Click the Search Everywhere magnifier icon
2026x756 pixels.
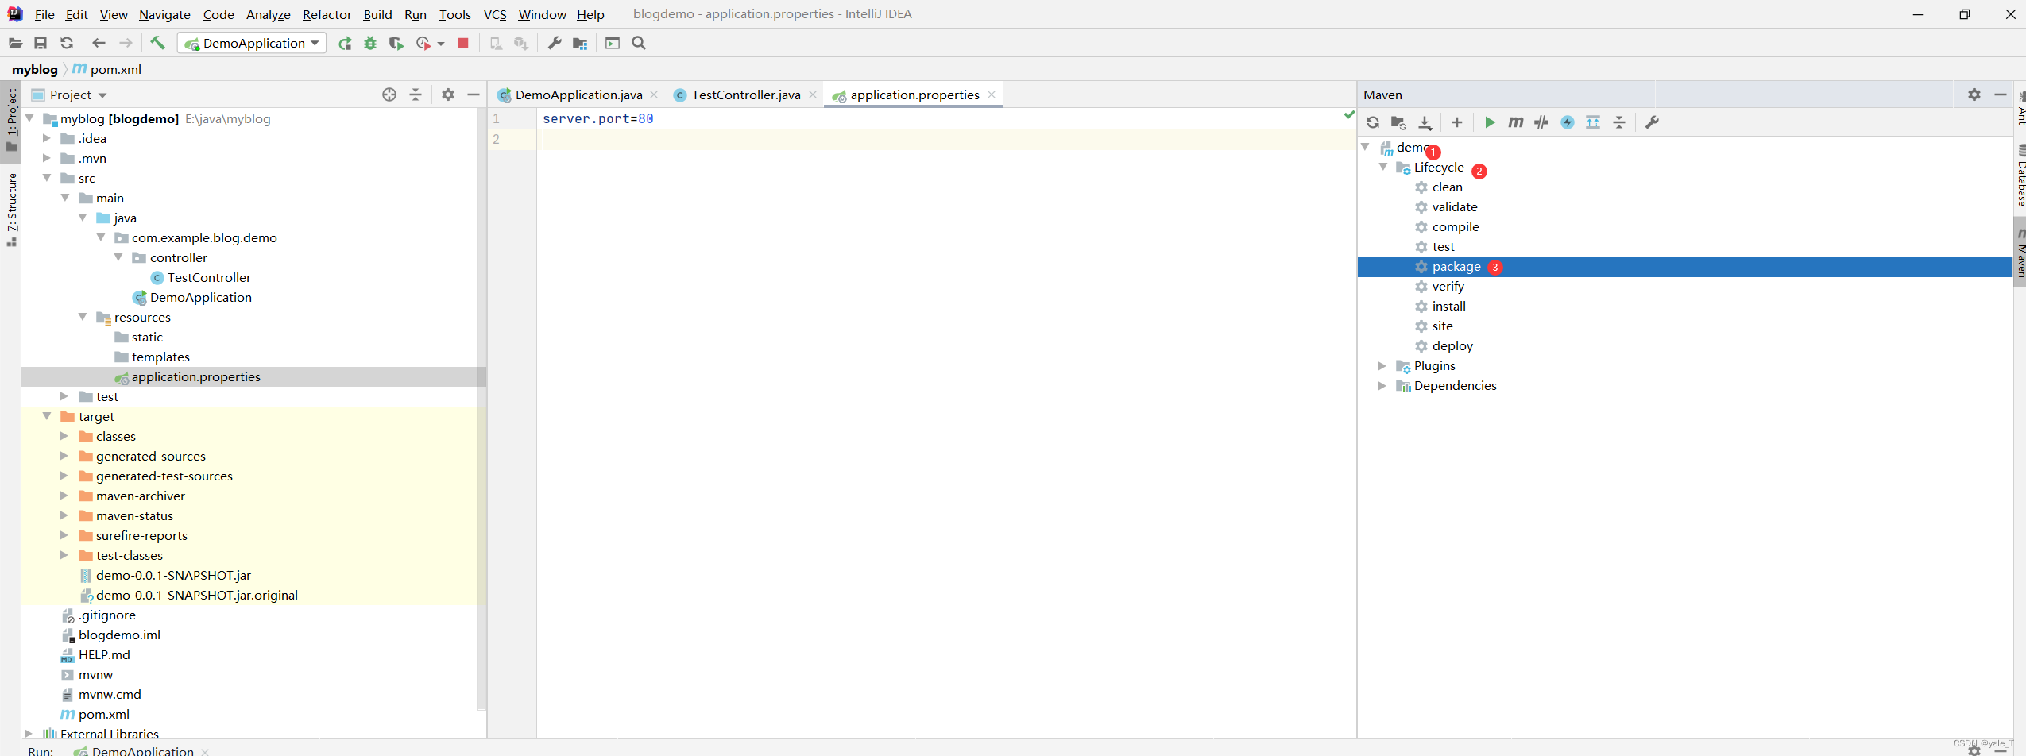[x=639, y=43]
